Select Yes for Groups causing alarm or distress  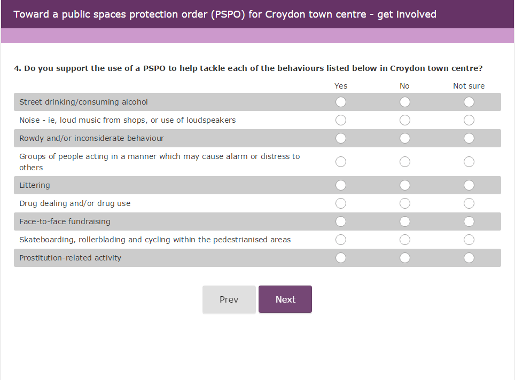[x=341, y=162]
